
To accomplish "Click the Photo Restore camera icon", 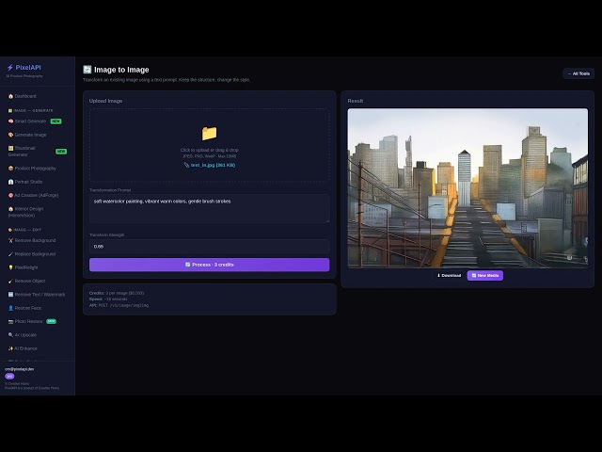I will 10,321.
